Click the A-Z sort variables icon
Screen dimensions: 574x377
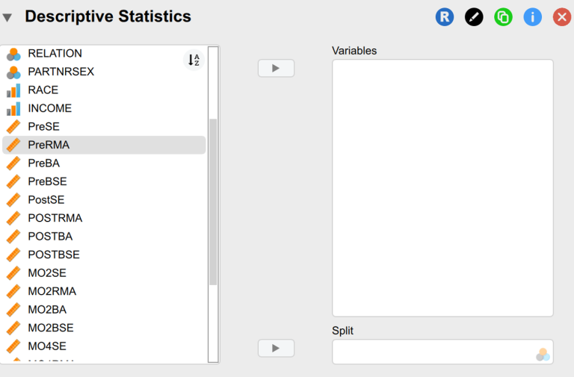(x=194, y=60)
